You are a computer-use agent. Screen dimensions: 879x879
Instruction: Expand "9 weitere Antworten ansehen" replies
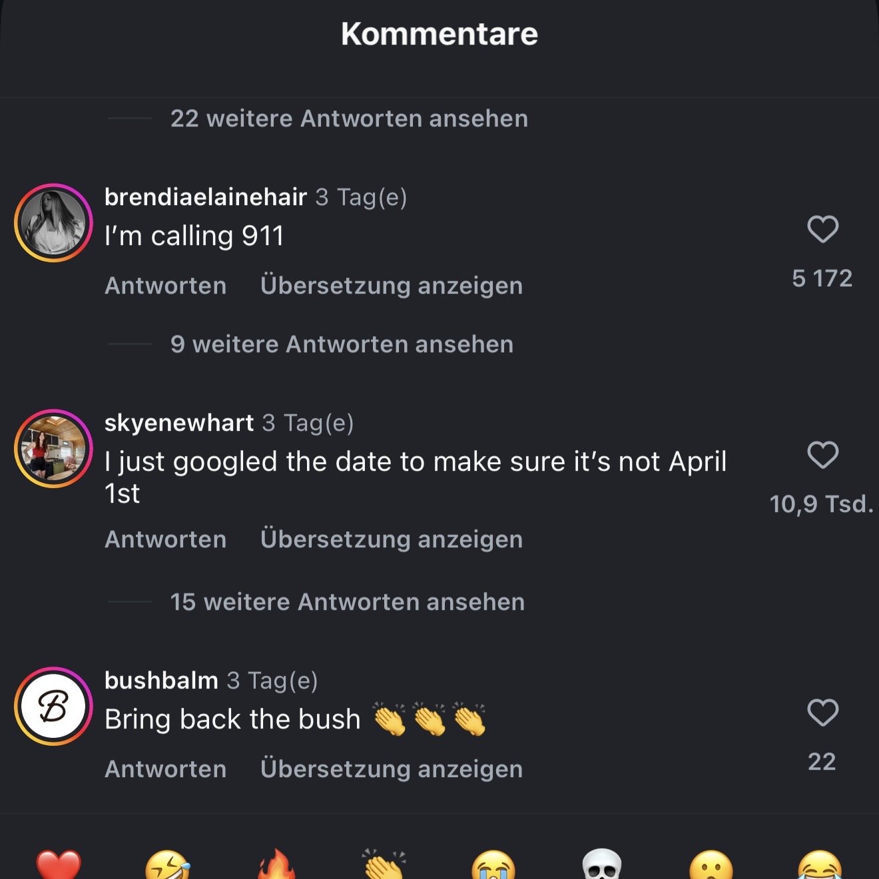coord(342,344)
